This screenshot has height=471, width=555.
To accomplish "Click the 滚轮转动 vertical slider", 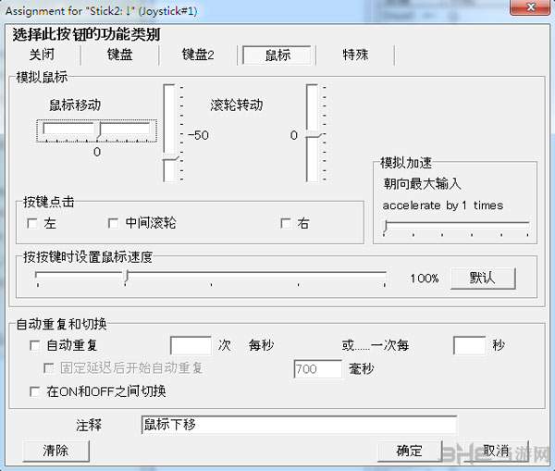I will click(x=314, y=133).
